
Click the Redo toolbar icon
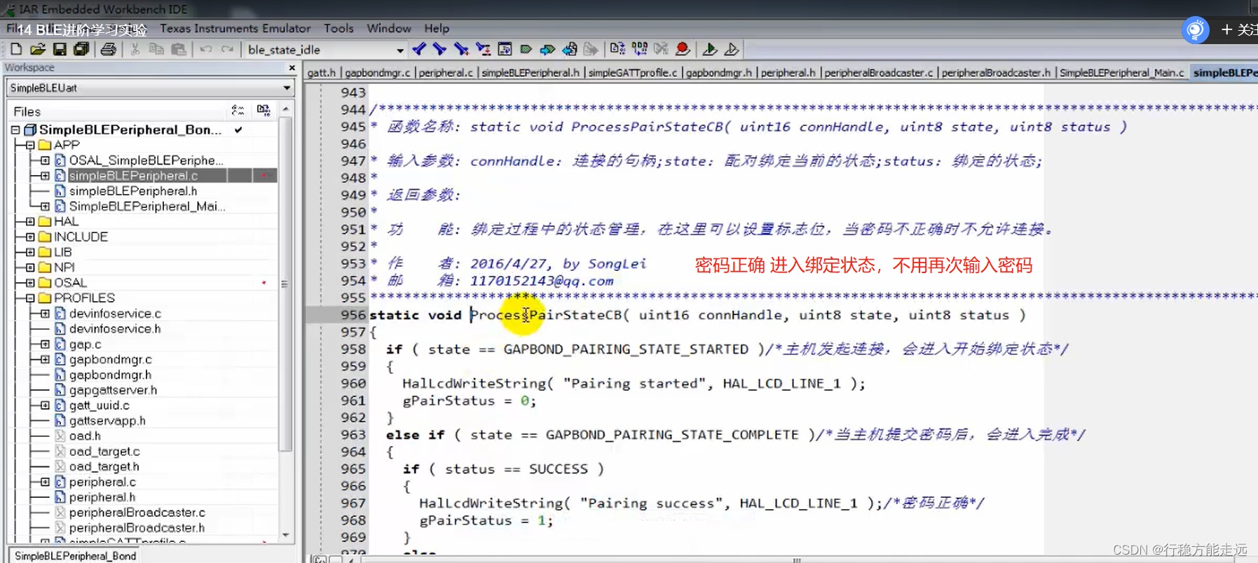(x=227, y=49)
